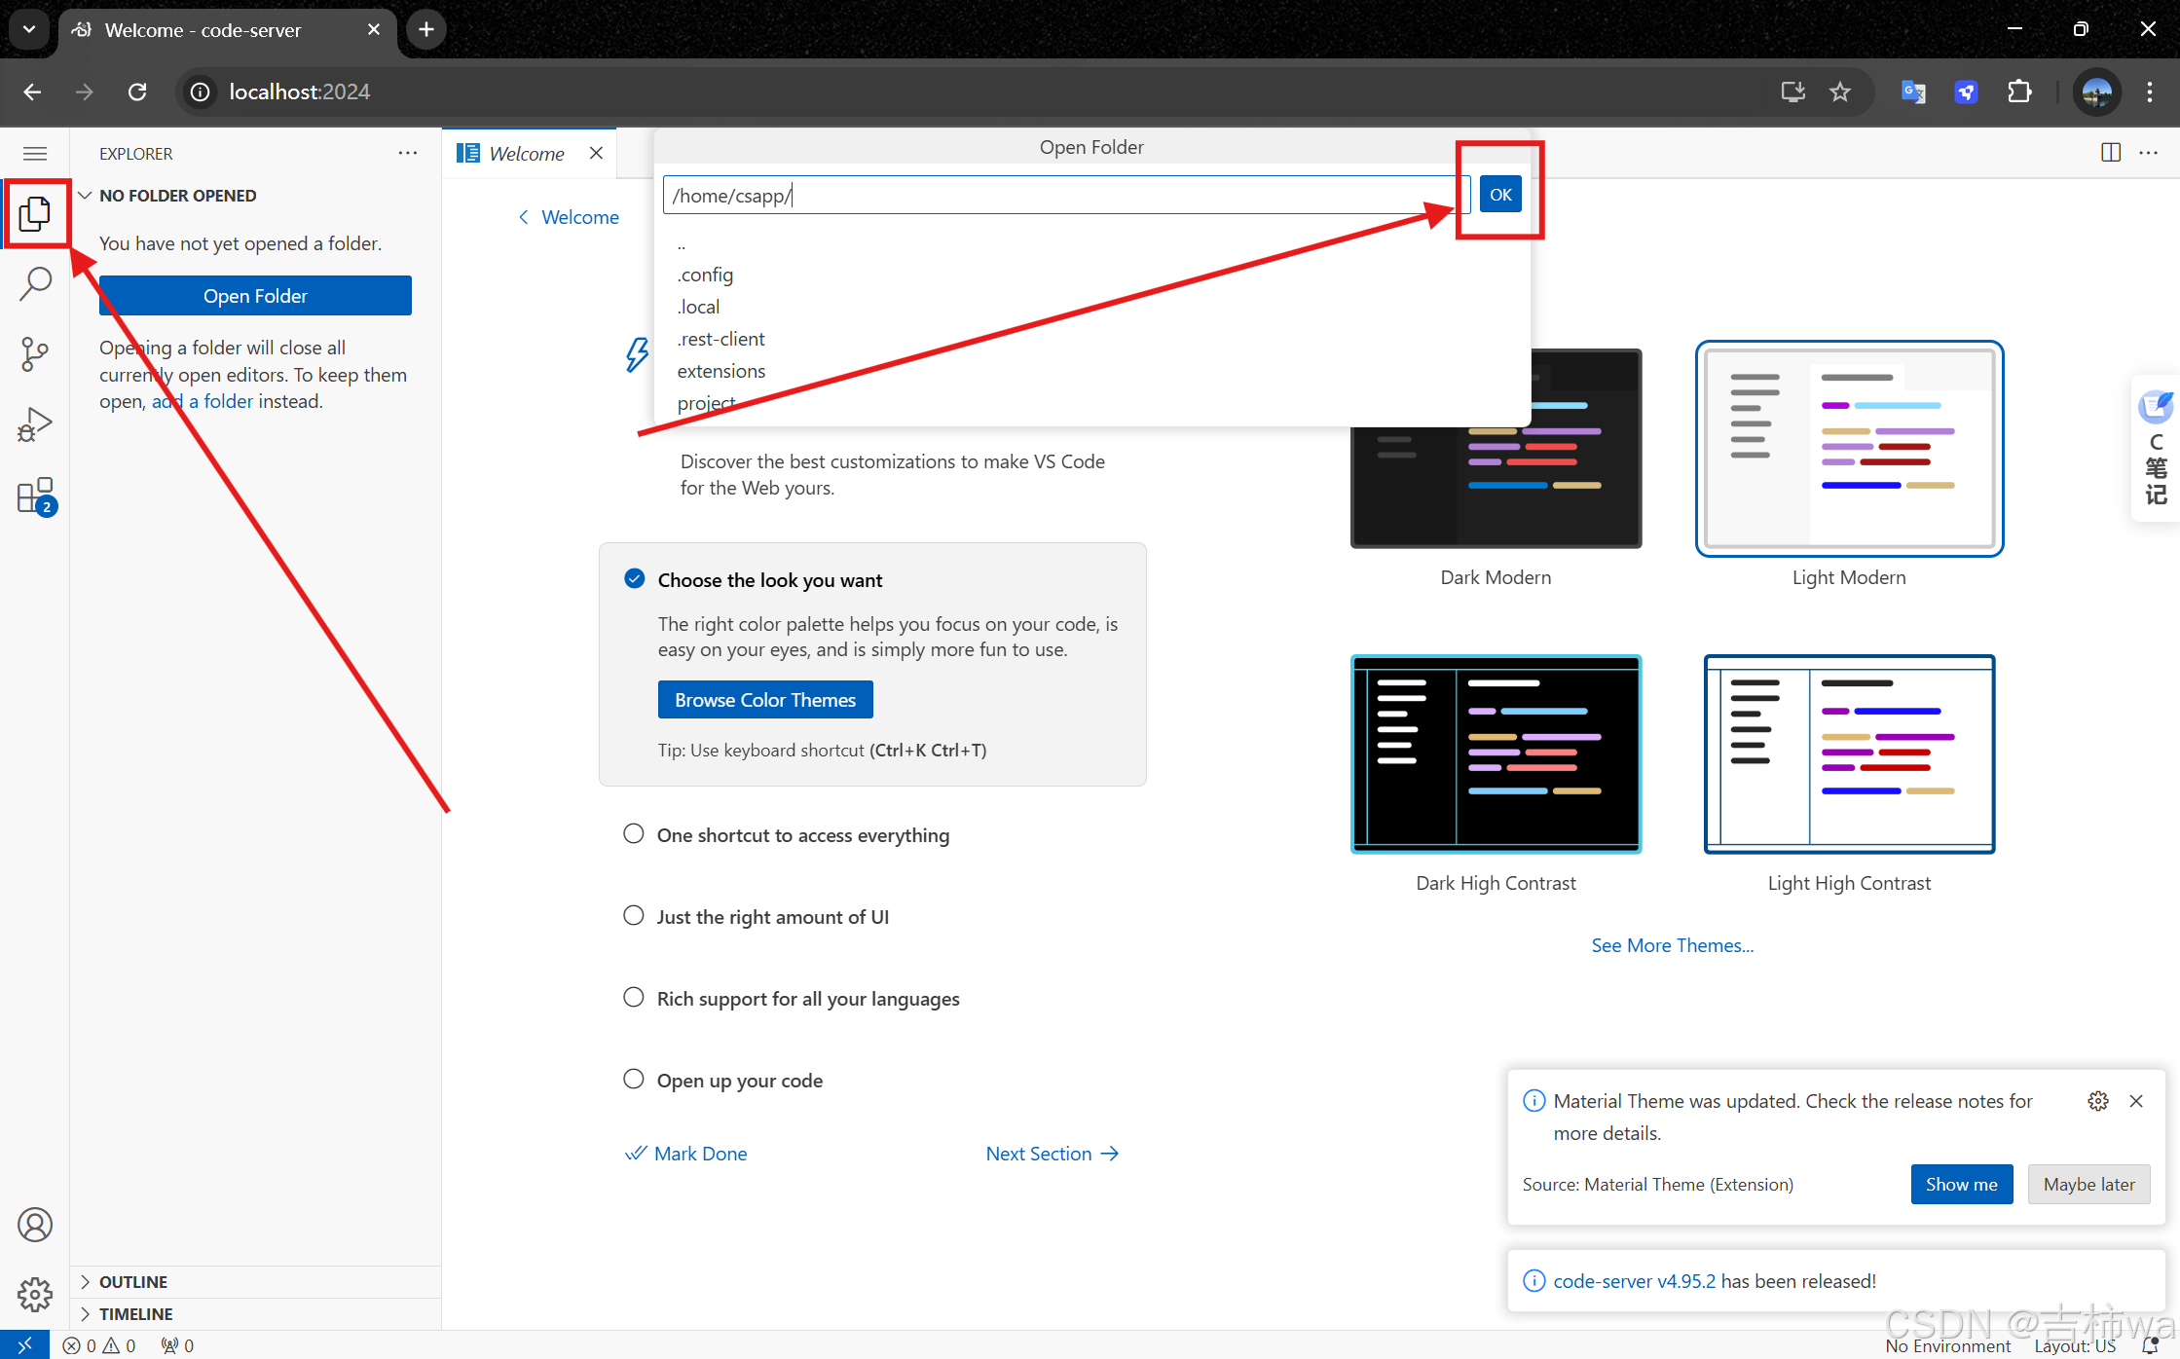This screenshot has height=1359, width=2180.
Task: Open the Run and Debug view
Action: tap(35, 423)
